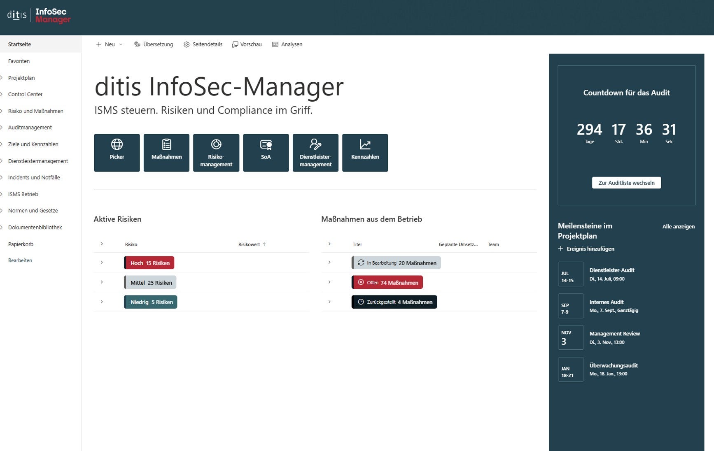Open the Neu dropdown arrow
Viewport: 714px width, 451px height.
(x=121, y=44)
